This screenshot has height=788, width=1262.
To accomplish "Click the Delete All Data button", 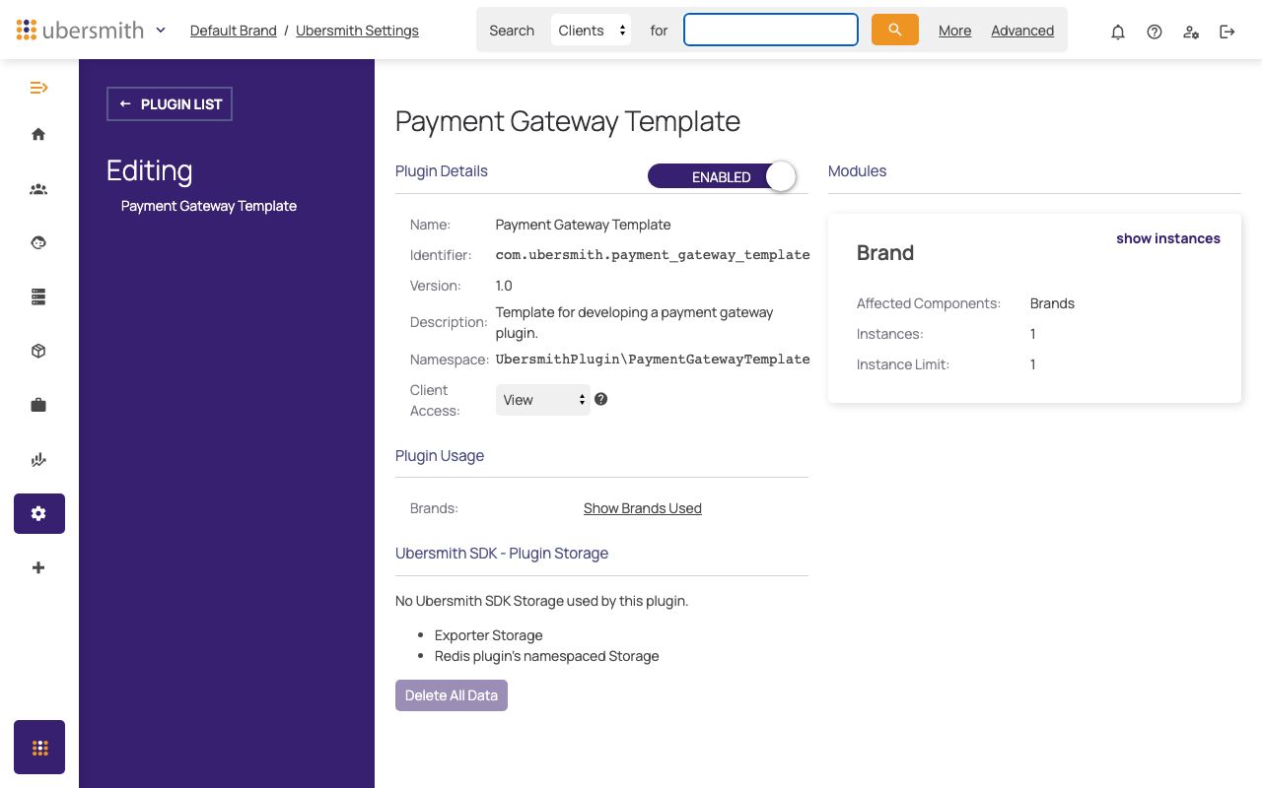I will click(x=452, y=695).
